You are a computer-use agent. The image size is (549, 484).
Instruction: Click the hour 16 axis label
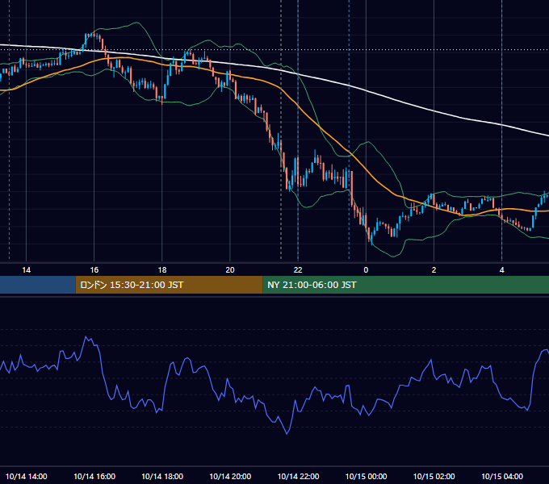click(x=94, y=270)
